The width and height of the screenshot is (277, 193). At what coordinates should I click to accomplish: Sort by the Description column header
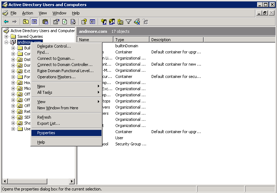[x=177, y=40]
